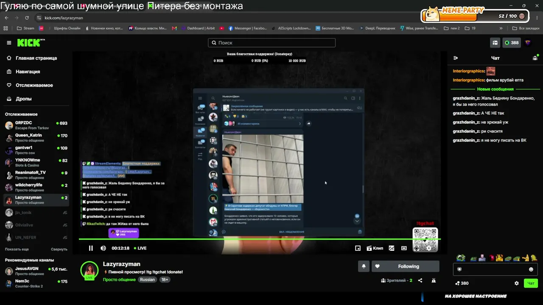543x305 pixels.
Task: Show more bookmarks with chevron
Action: coord(501,28)
